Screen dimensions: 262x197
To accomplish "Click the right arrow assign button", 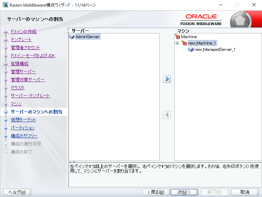I will [167, 79].
